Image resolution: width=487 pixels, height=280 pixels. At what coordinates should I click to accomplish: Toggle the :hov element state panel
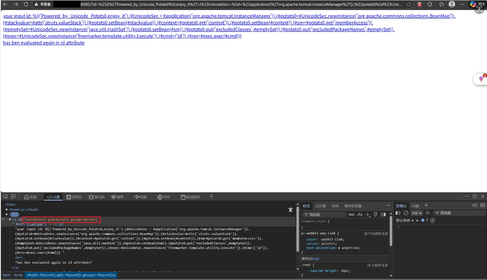click(x=351, y=215)
